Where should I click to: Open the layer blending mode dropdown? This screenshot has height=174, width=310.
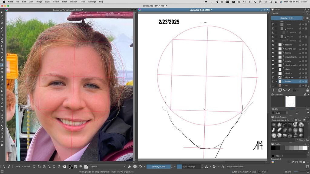tap(288, 13)
